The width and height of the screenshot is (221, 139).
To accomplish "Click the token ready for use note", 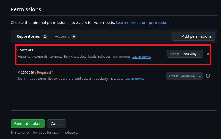I will [x=44, y=132].
